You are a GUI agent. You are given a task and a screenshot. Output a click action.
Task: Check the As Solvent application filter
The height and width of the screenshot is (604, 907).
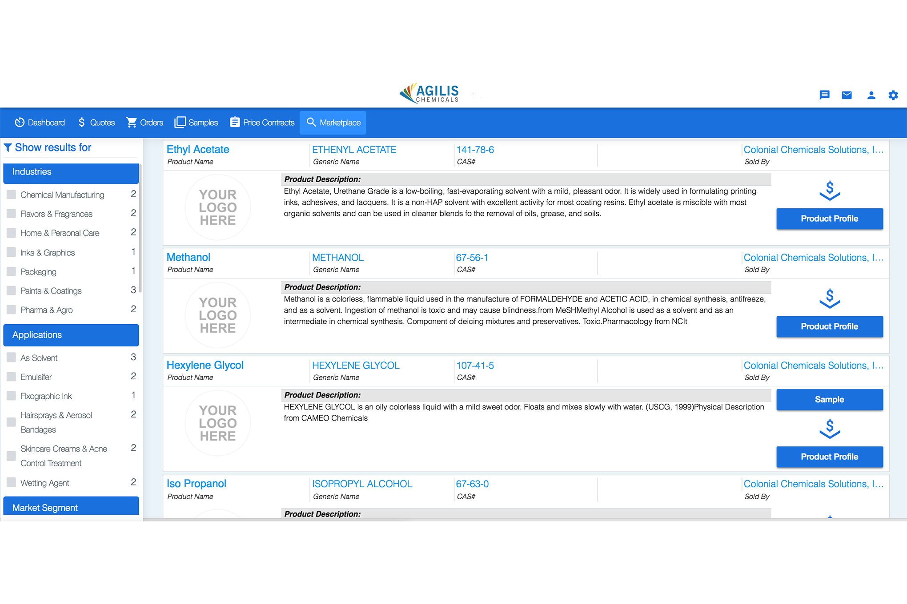pyautogui.click(x=11, y=357)
